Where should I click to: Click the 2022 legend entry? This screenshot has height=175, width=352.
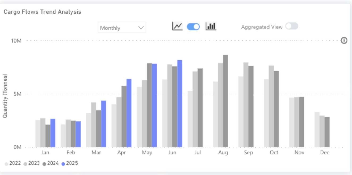pyautogui.click(x=13, y=163)
